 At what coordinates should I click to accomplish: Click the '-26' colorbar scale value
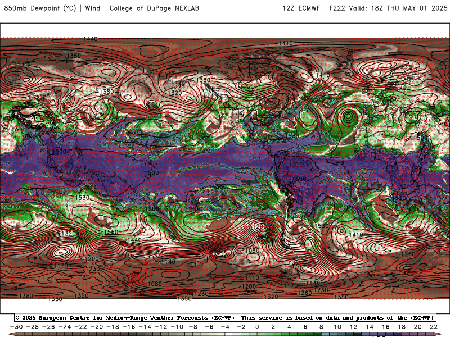point(48,327)
